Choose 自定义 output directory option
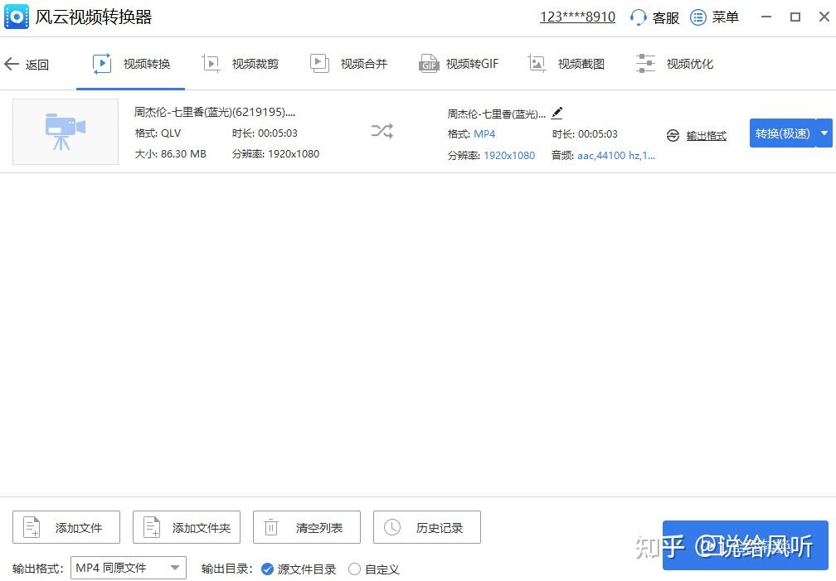The width and height of the screenshot is (836, 581). point(354,569)
